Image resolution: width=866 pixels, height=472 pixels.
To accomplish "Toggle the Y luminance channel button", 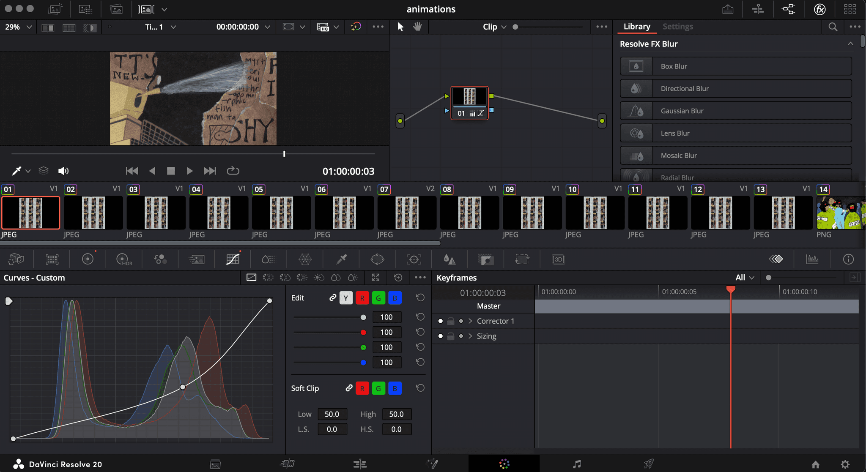I will [346, 298].
